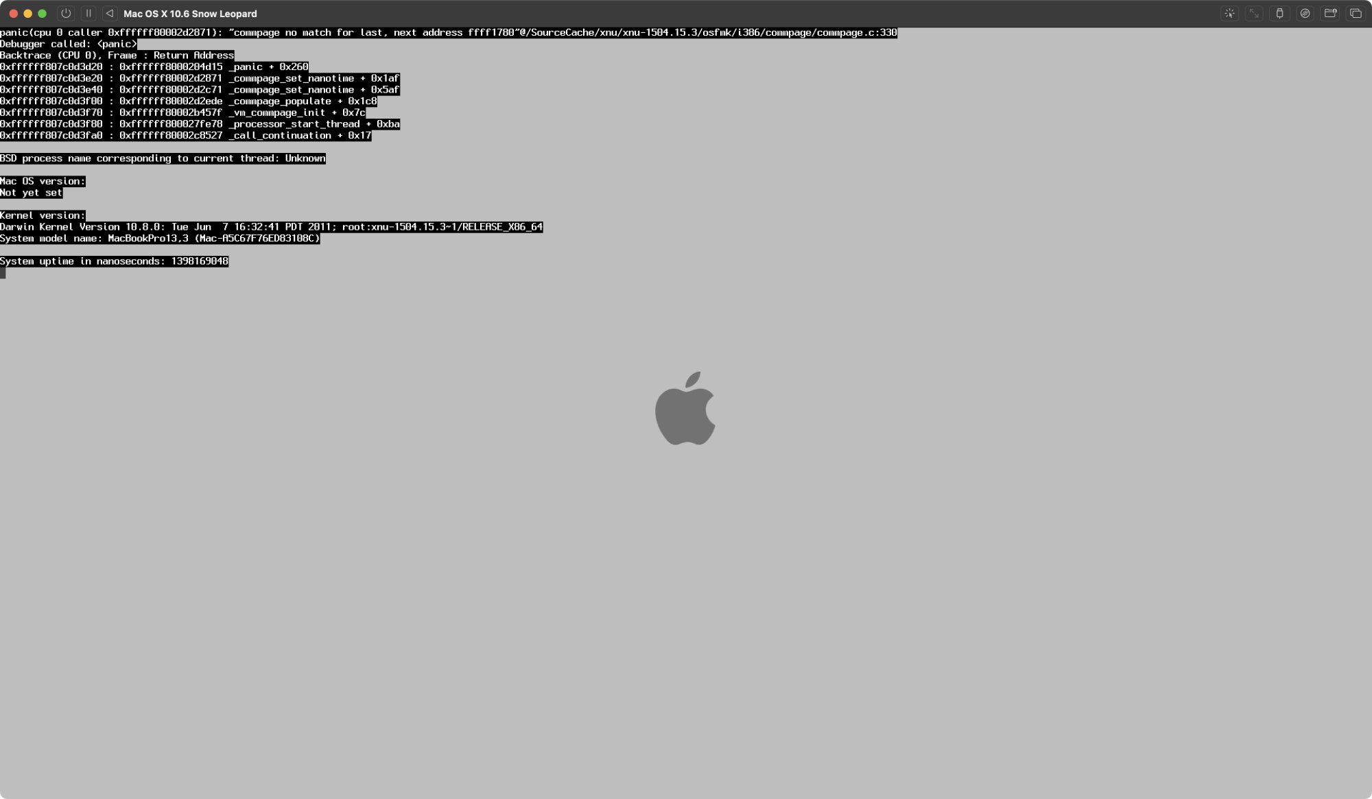Click the 'BSD process name corresponding' line

(x=163, y=158)
